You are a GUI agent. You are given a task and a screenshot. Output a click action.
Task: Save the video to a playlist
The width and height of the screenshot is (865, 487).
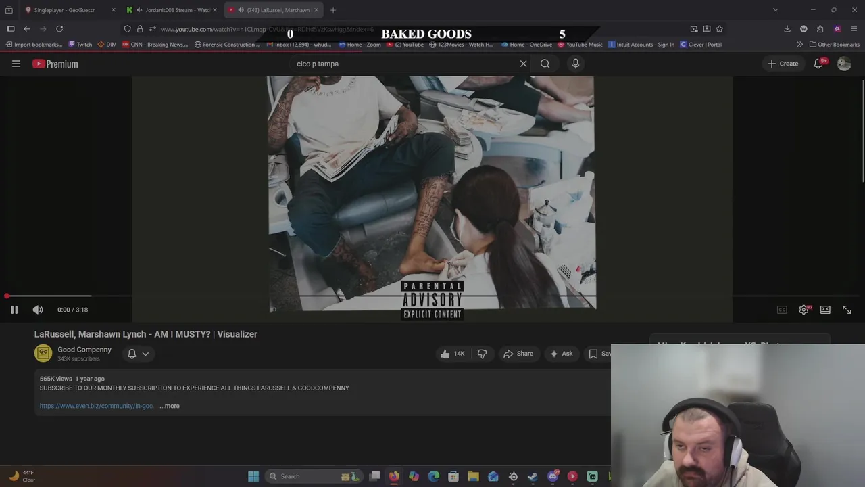[600, 354]
